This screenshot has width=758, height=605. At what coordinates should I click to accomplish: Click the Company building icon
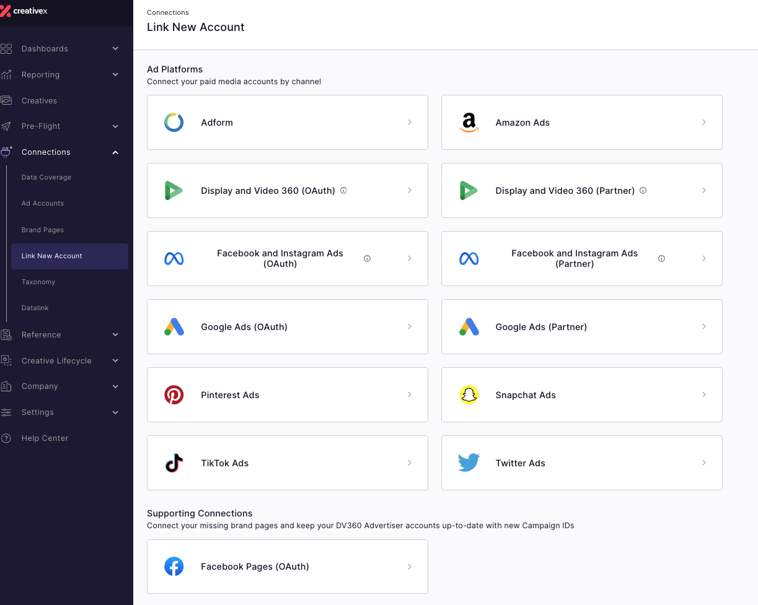6,386
